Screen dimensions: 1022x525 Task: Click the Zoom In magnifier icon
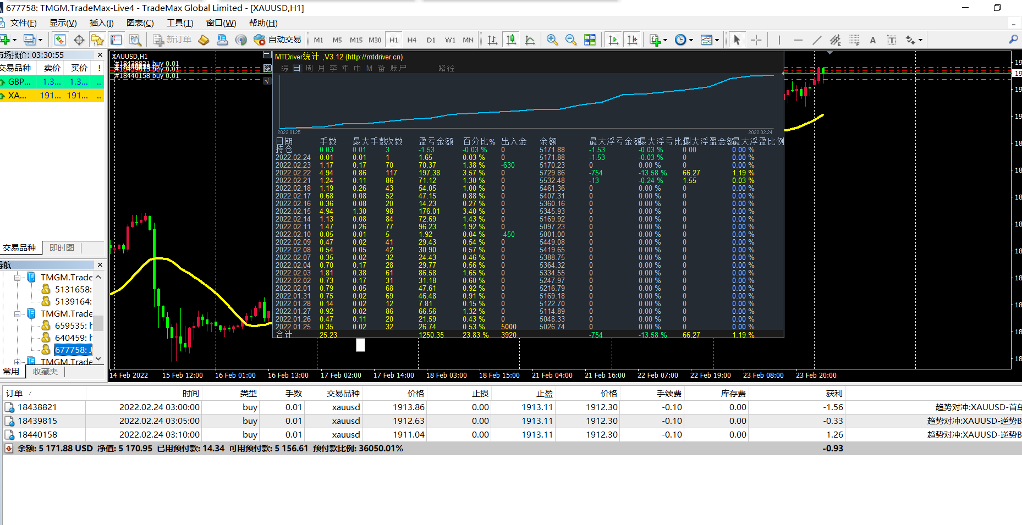click(552, 40)
